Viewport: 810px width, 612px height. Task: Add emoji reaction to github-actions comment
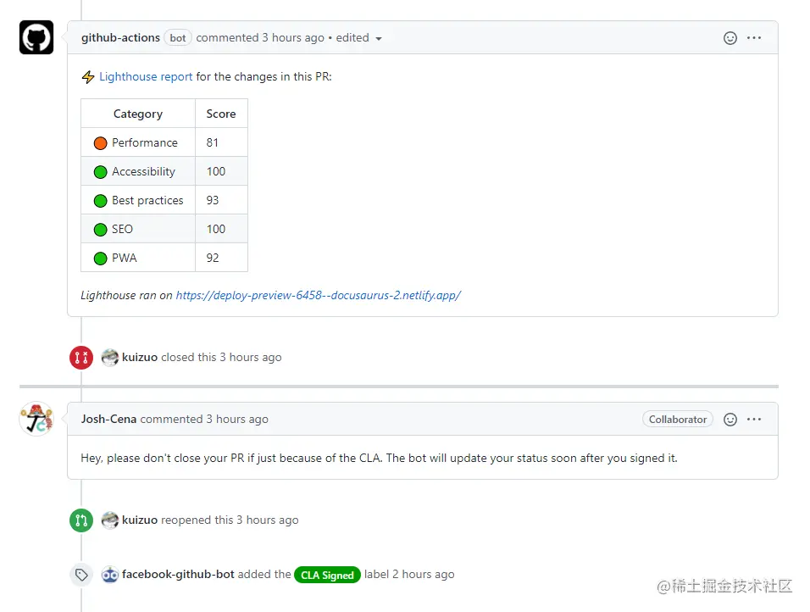(x=730, y=38)
